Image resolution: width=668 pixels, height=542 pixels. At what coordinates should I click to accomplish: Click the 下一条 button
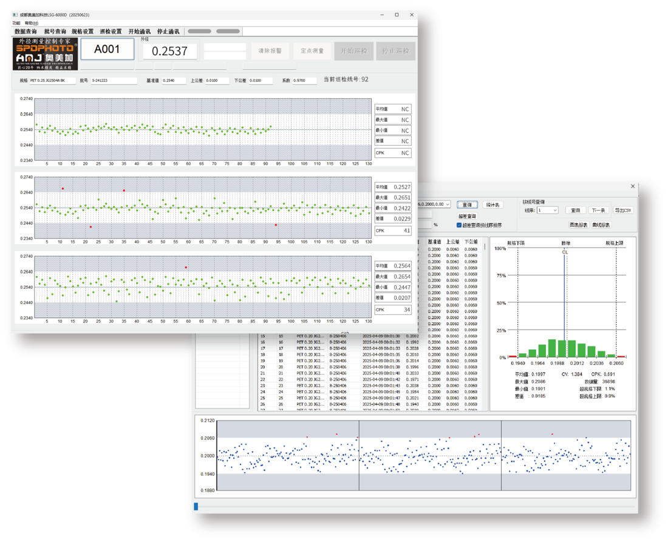coord(598,211)
